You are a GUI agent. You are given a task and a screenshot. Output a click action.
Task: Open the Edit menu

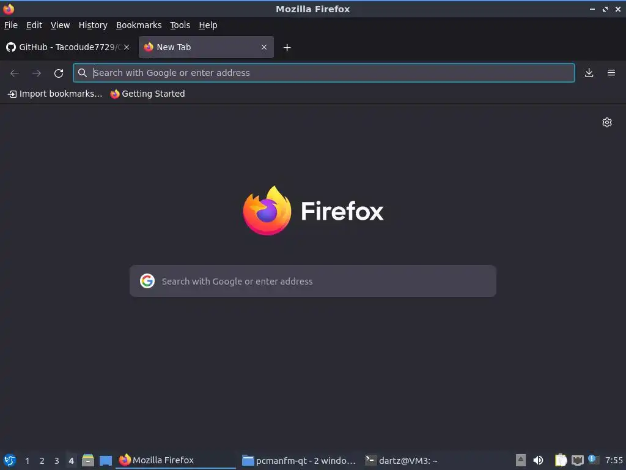(x=34, y=25)
